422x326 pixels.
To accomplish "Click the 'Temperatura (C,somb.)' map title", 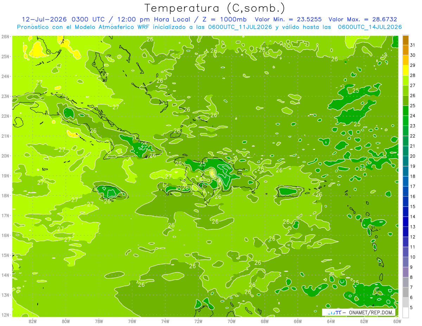I will click(x=215, y=8).
